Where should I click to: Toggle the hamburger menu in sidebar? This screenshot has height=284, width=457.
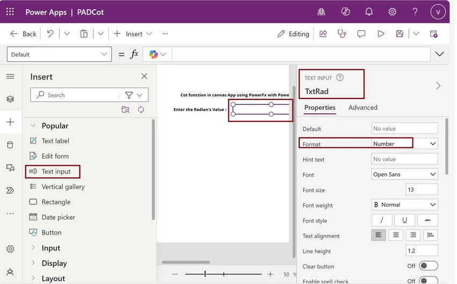(x=10, y=76)
